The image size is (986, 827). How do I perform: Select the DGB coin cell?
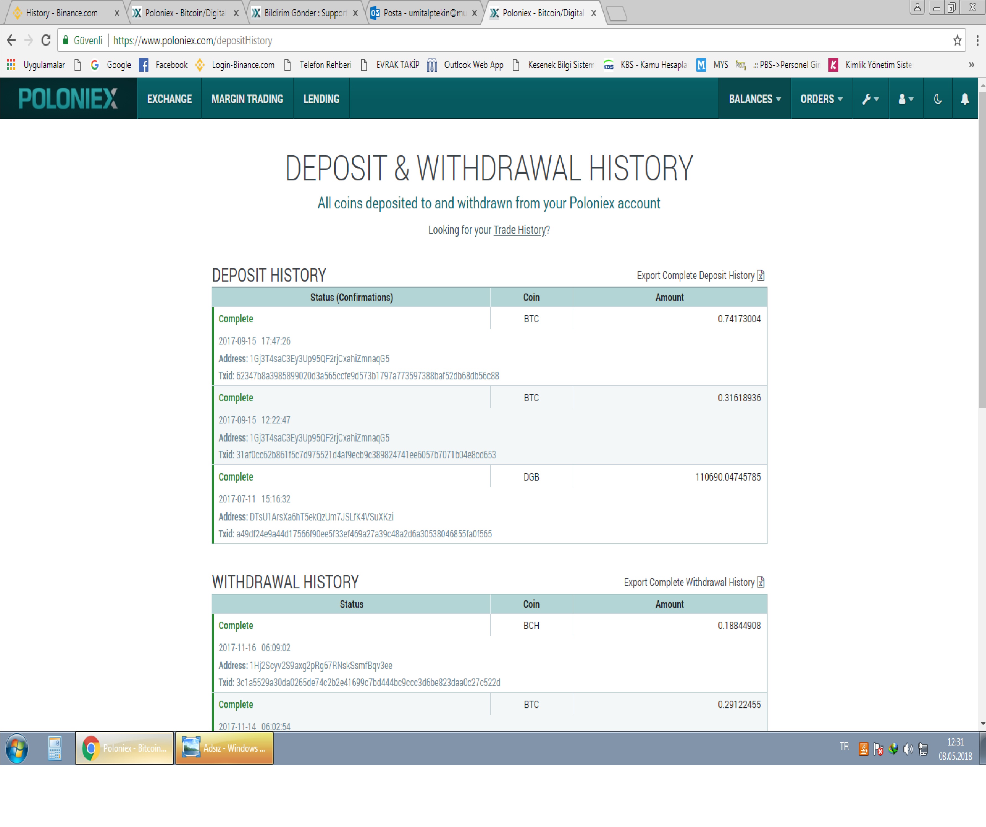coord(531,477)
